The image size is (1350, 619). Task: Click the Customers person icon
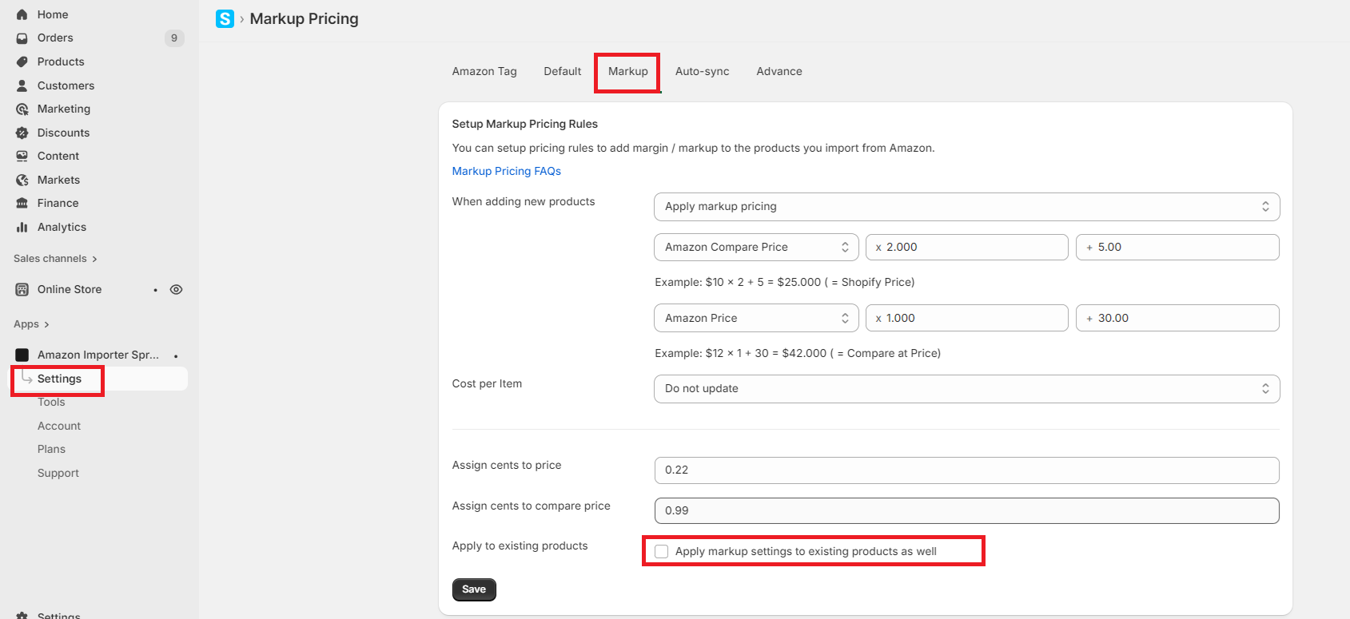tap(22, 85)
